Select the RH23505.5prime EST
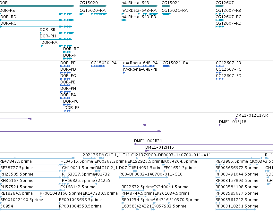The width and height of the screenshot is (273, 211). coord(31,177)
